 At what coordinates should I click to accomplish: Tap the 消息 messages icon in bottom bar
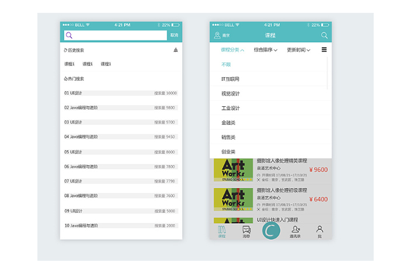(x=246, y=230)
